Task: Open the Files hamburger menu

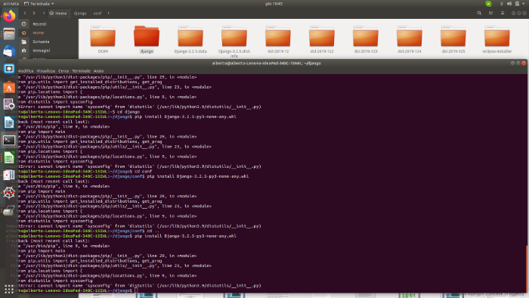Action: click(x=503, y=13)
